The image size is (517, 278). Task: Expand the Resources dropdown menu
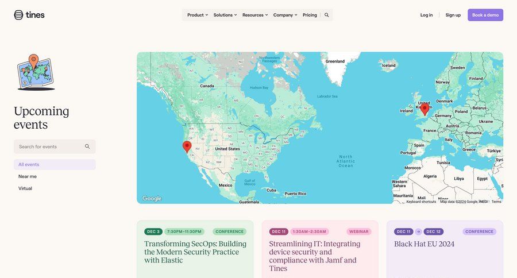(255, 15)
